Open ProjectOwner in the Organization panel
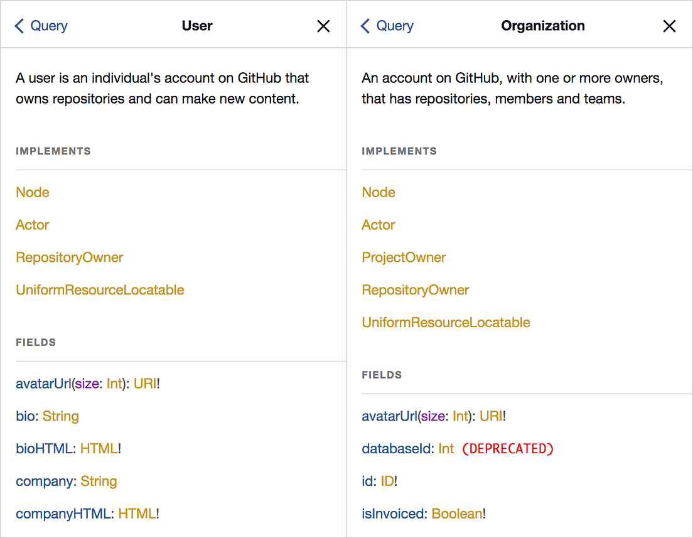 tap(404, 257)
